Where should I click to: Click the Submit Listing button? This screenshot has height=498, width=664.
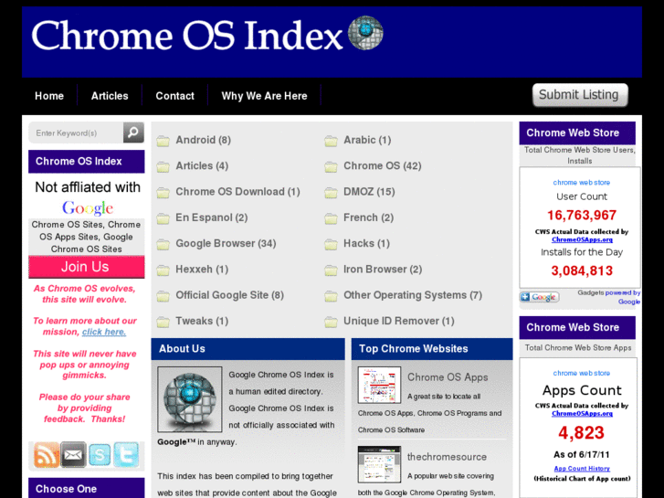[x=580, y=95]
